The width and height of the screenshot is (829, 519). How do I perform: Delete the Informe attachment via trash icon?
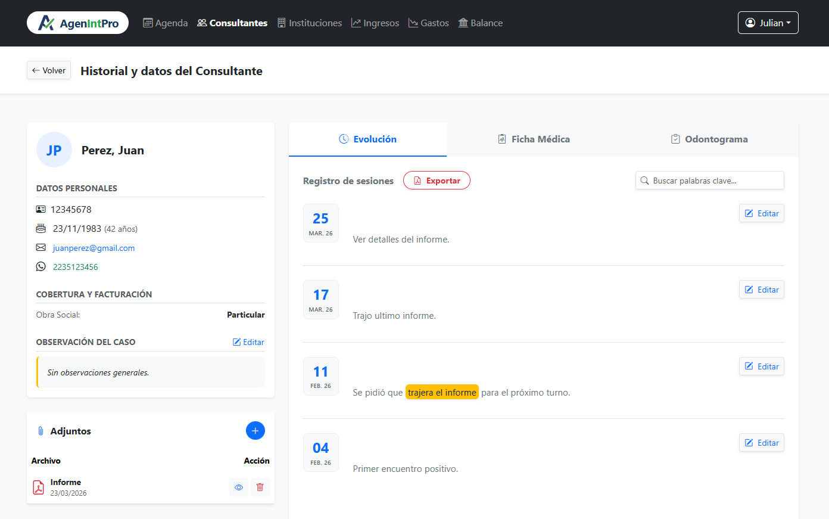pos(260,487)
